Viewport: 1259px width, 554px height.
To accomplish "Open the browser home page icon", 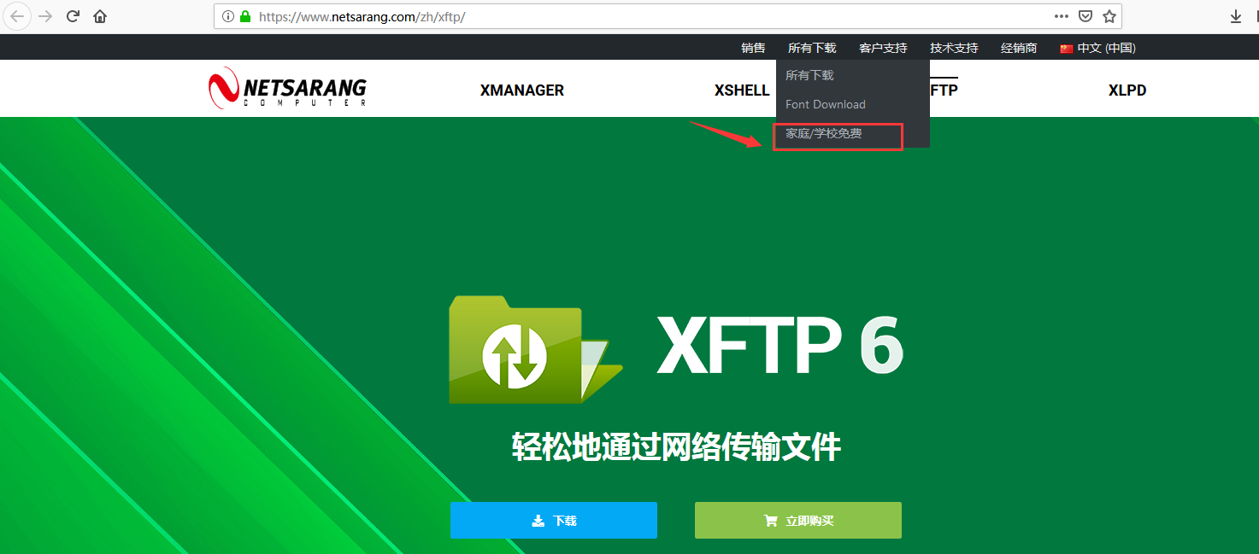I will point(100,16).
